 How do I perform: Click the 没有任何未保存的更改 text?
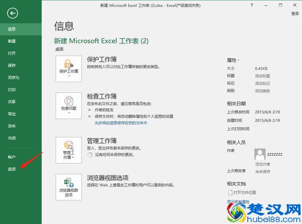115,155
